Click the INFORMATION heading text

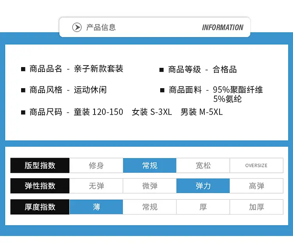point(223,27)
